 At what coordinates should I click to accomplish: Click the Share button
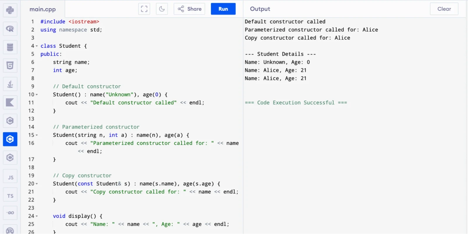pyautogui.click(x=189, y=9)
